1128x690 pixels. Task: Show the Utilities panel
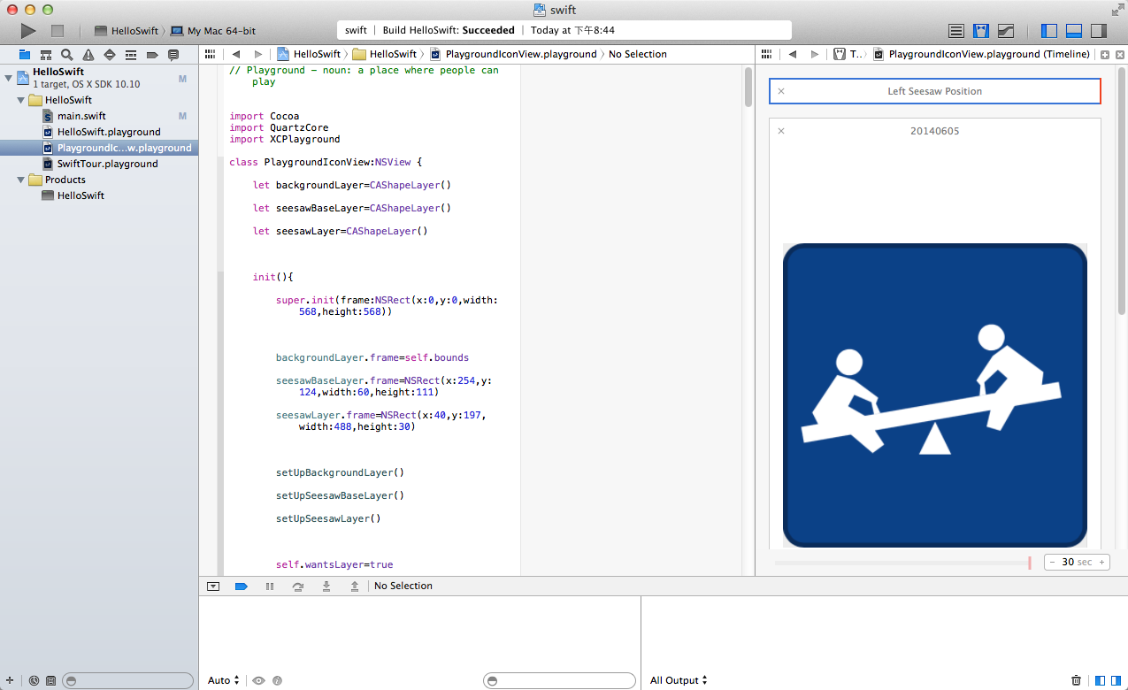tap(1099, 31)
